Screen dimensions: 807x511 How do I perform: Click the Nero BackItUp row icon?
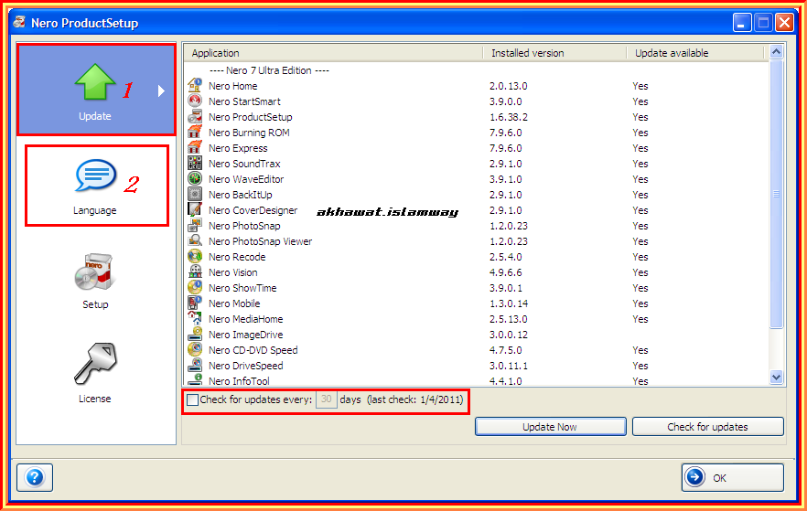tap(195, 194)
